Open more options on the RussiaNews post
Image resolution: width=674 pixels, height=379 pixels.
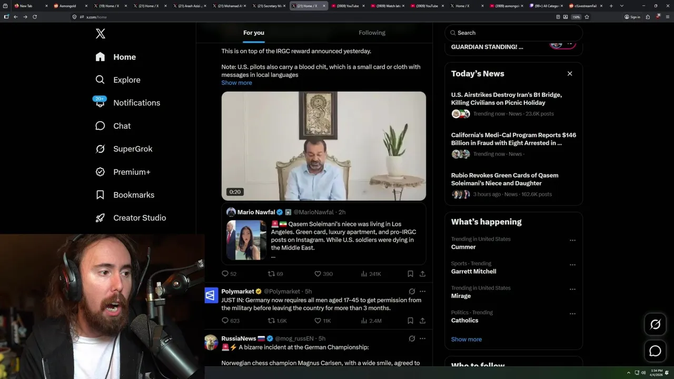tap(422, 338)
